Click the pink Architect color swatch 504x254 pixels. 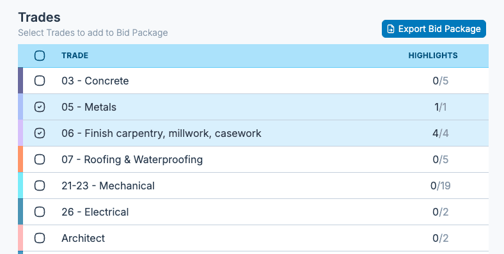(x=20, y=238)
